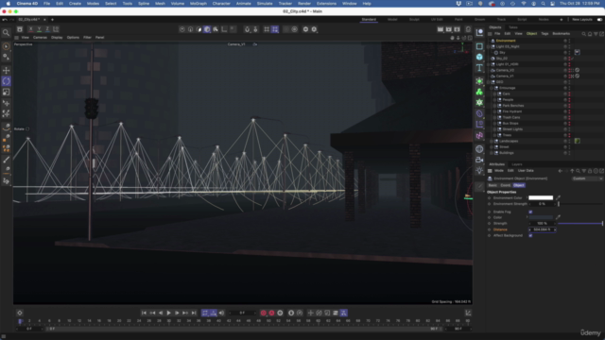The height and width of the screenshot is (340, 605).
Task: Toggle visibility dots for the People object
Action: (x=569, y=100)
